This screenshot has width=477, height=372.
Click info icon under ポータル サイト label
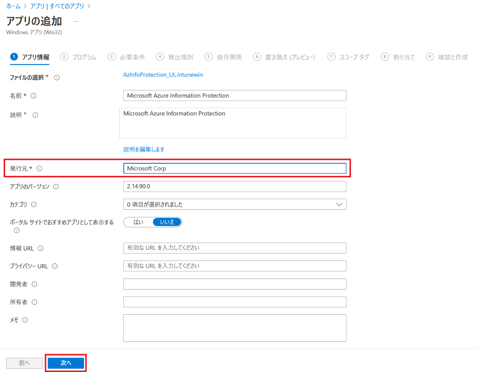(17, 231)
